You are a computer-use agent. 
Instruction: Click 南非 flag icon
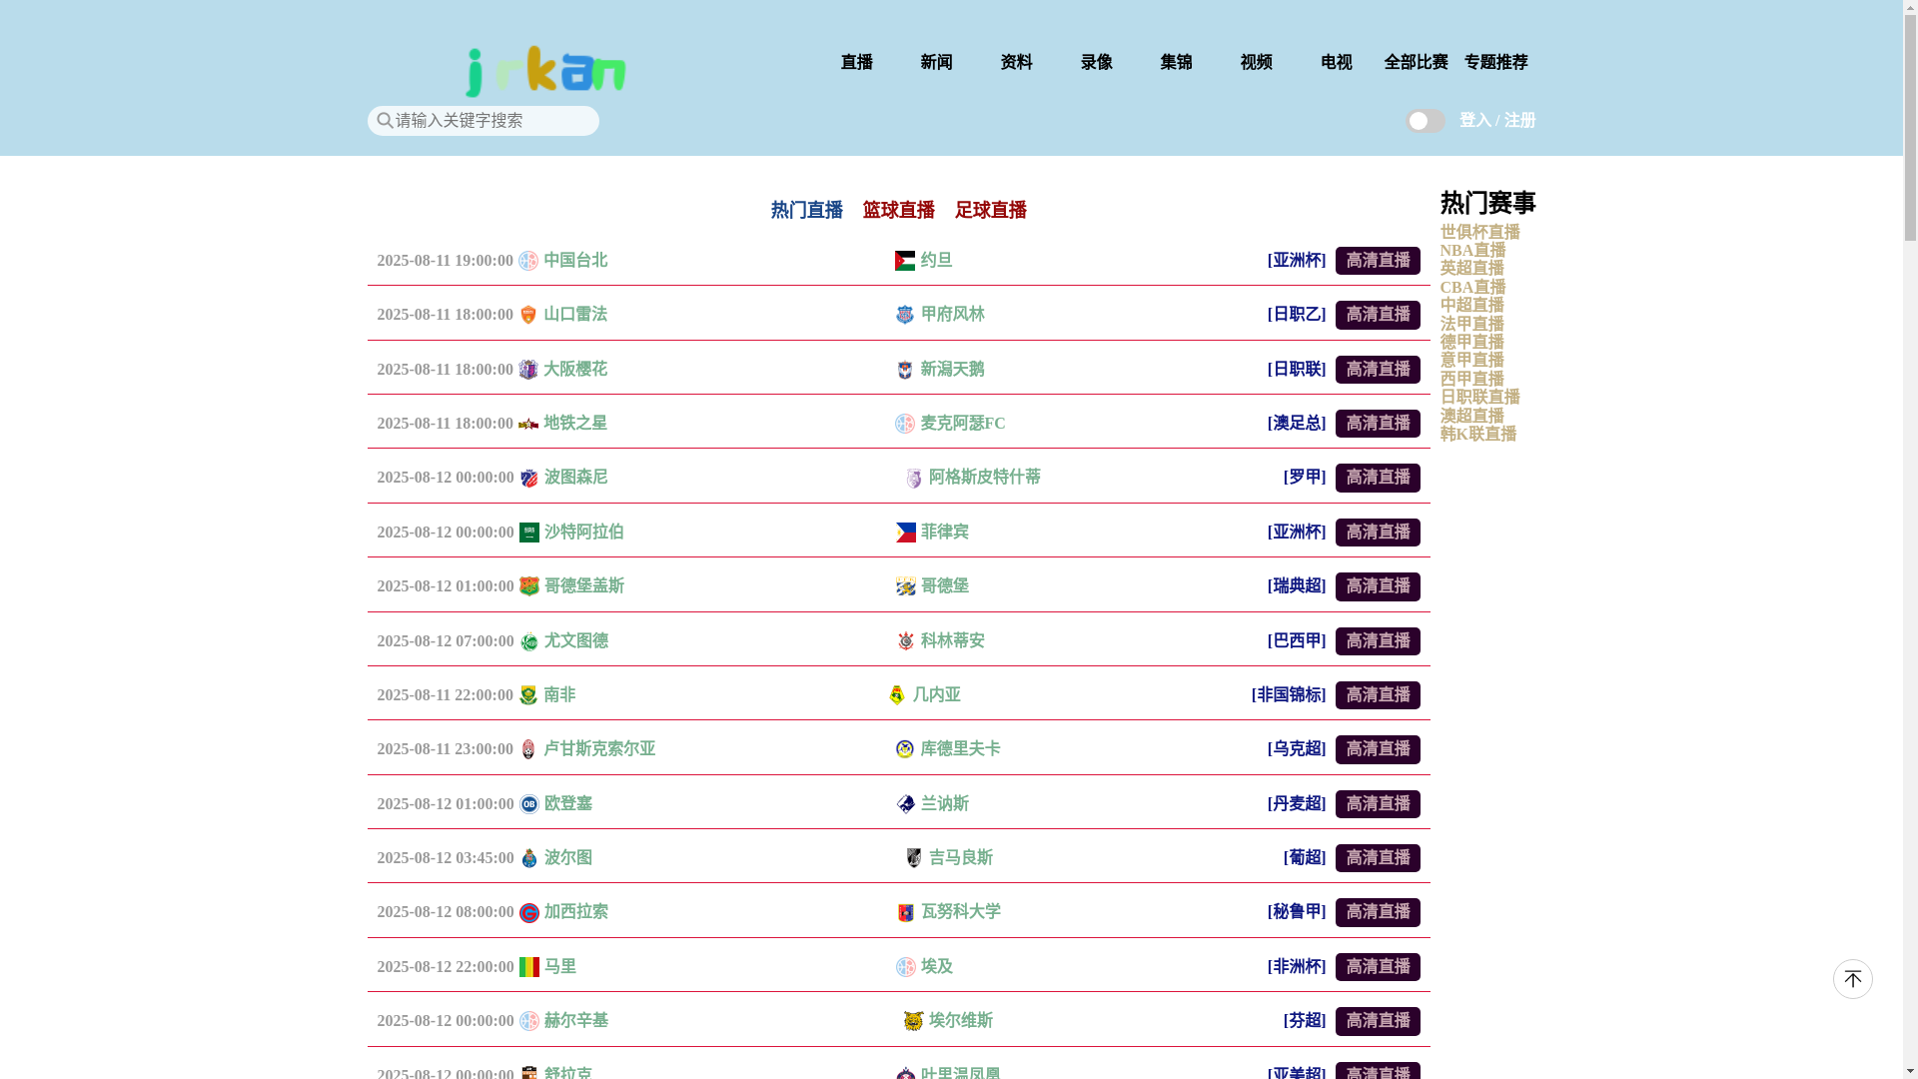[528, 695]
